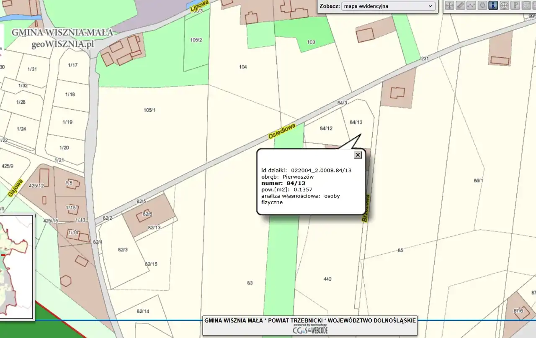Activate the ruler distance measuring tool
The height and width of the screenshot is (338, 536).
[460, 6]
